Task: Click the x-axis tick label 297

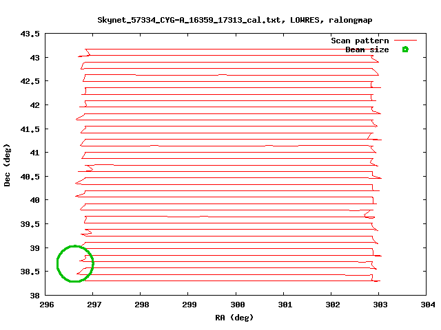Action: (x=94, y=305)
